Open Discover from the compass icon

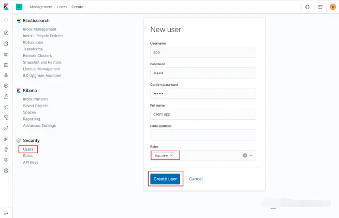click(6, 33)
